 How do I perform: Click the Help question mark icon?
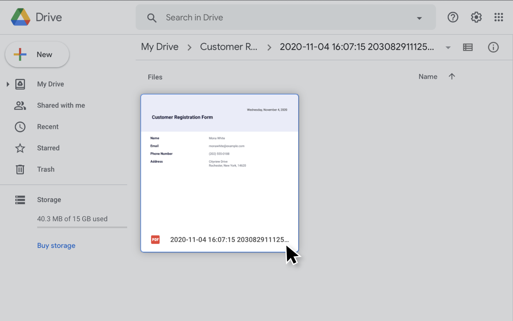tap(453, 17)
